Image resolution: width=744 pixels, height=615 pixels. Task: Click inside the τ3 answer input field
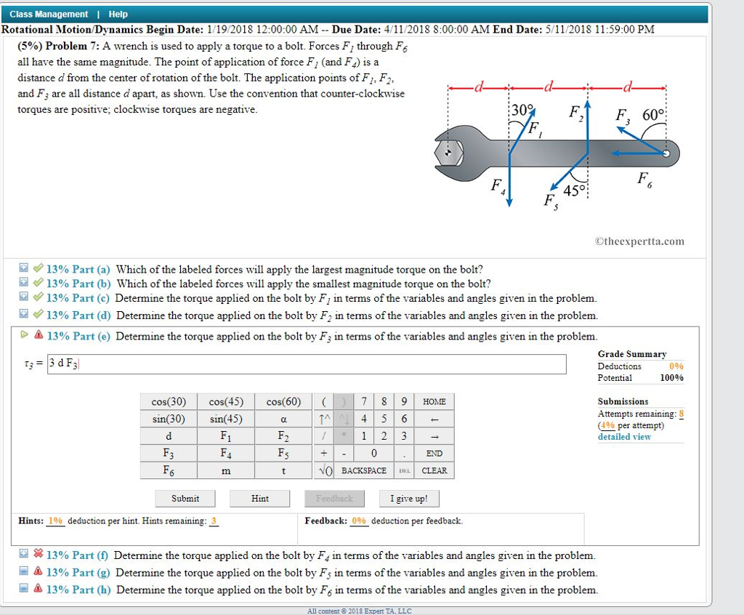tap(305, 364)
